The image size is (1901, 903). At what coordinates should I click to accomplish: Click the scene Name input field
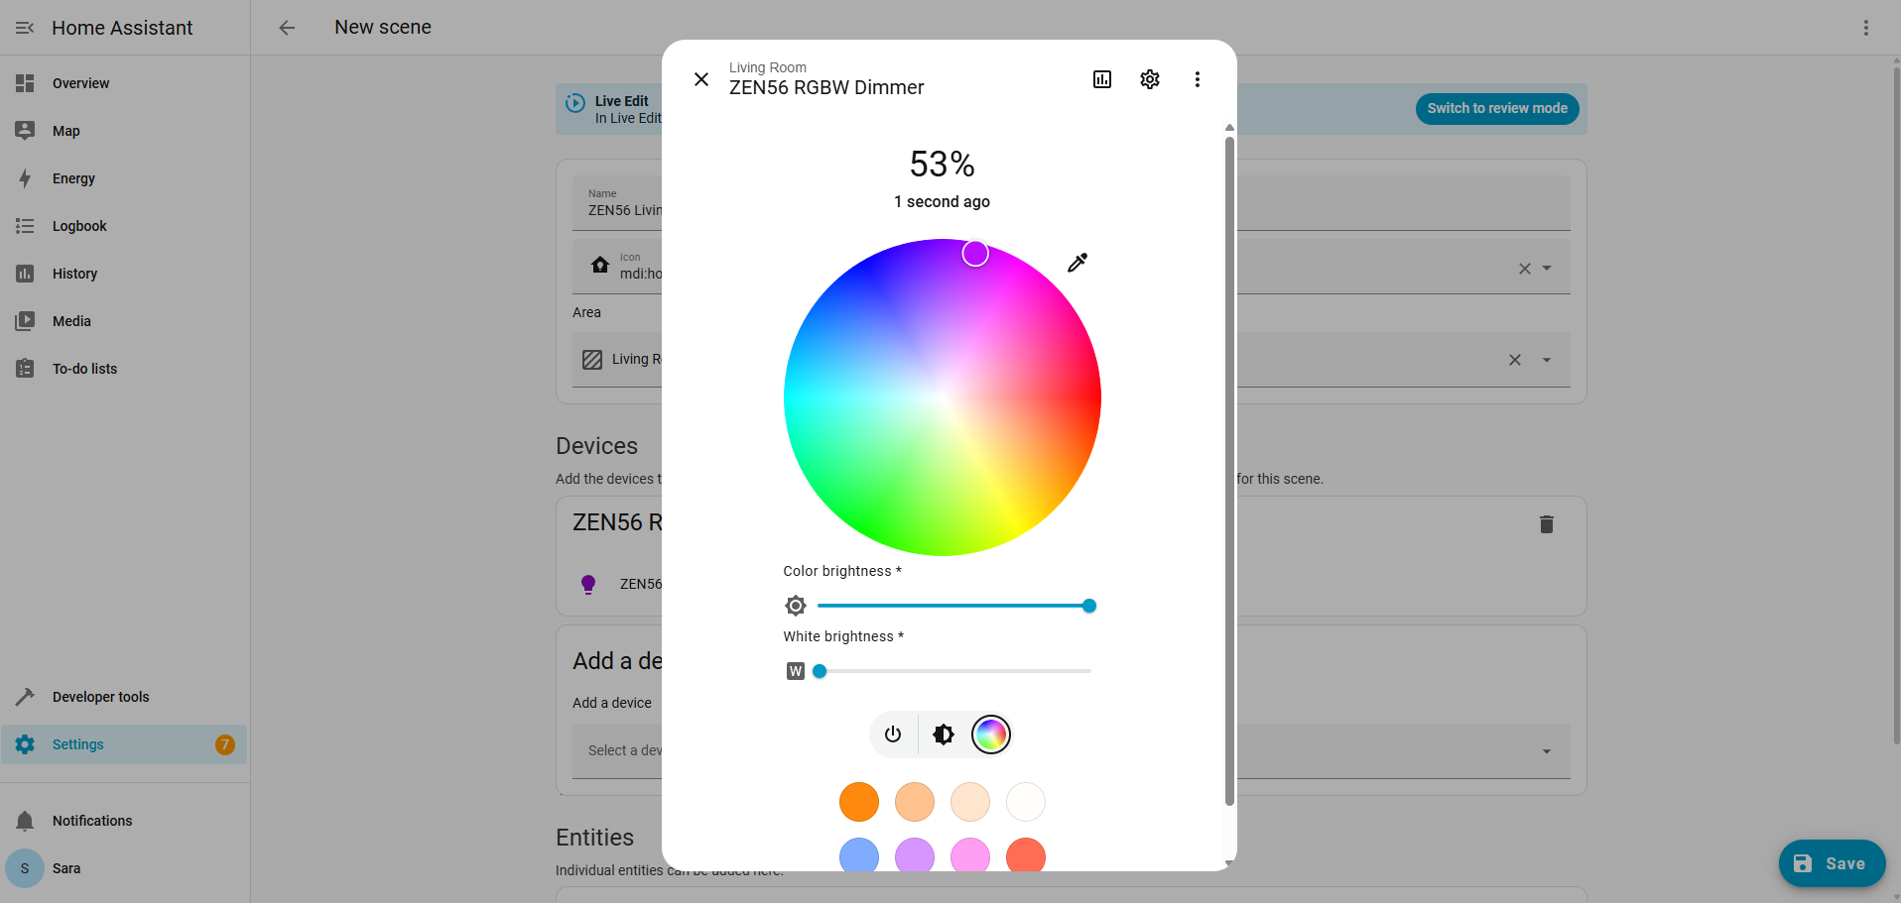tap(1072, 204)
